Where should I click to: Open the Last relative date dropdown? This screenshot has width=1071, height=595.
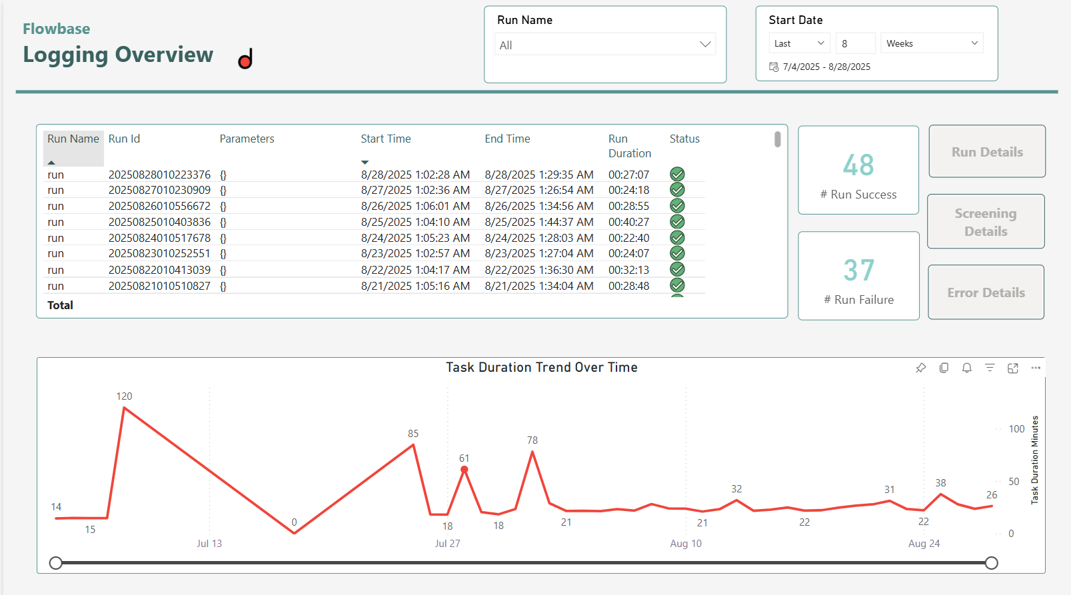tap(799, 43)
